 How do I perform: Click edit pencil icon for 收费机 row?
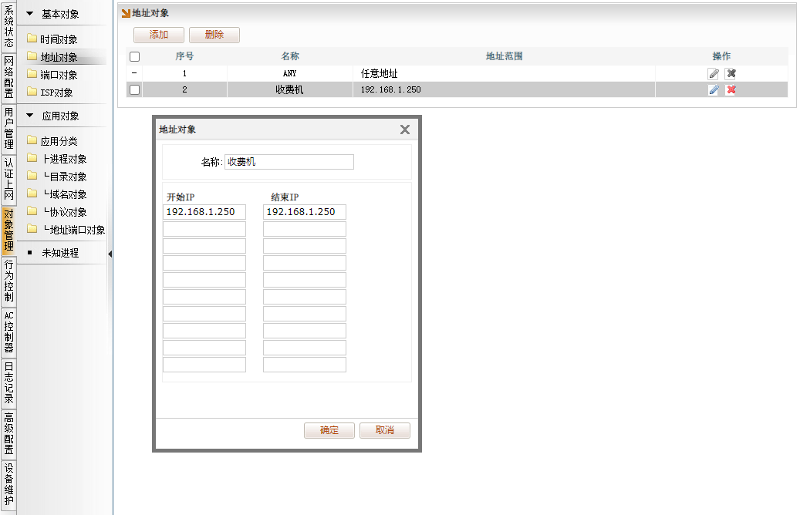[714, 90]
